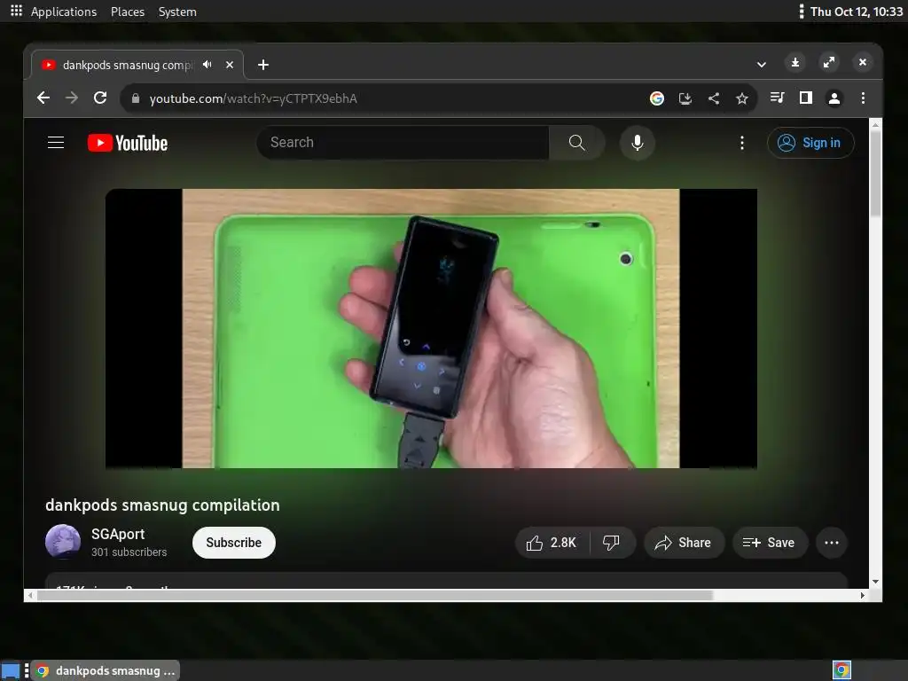Reload the YouTube page

(x=100, y=98)
